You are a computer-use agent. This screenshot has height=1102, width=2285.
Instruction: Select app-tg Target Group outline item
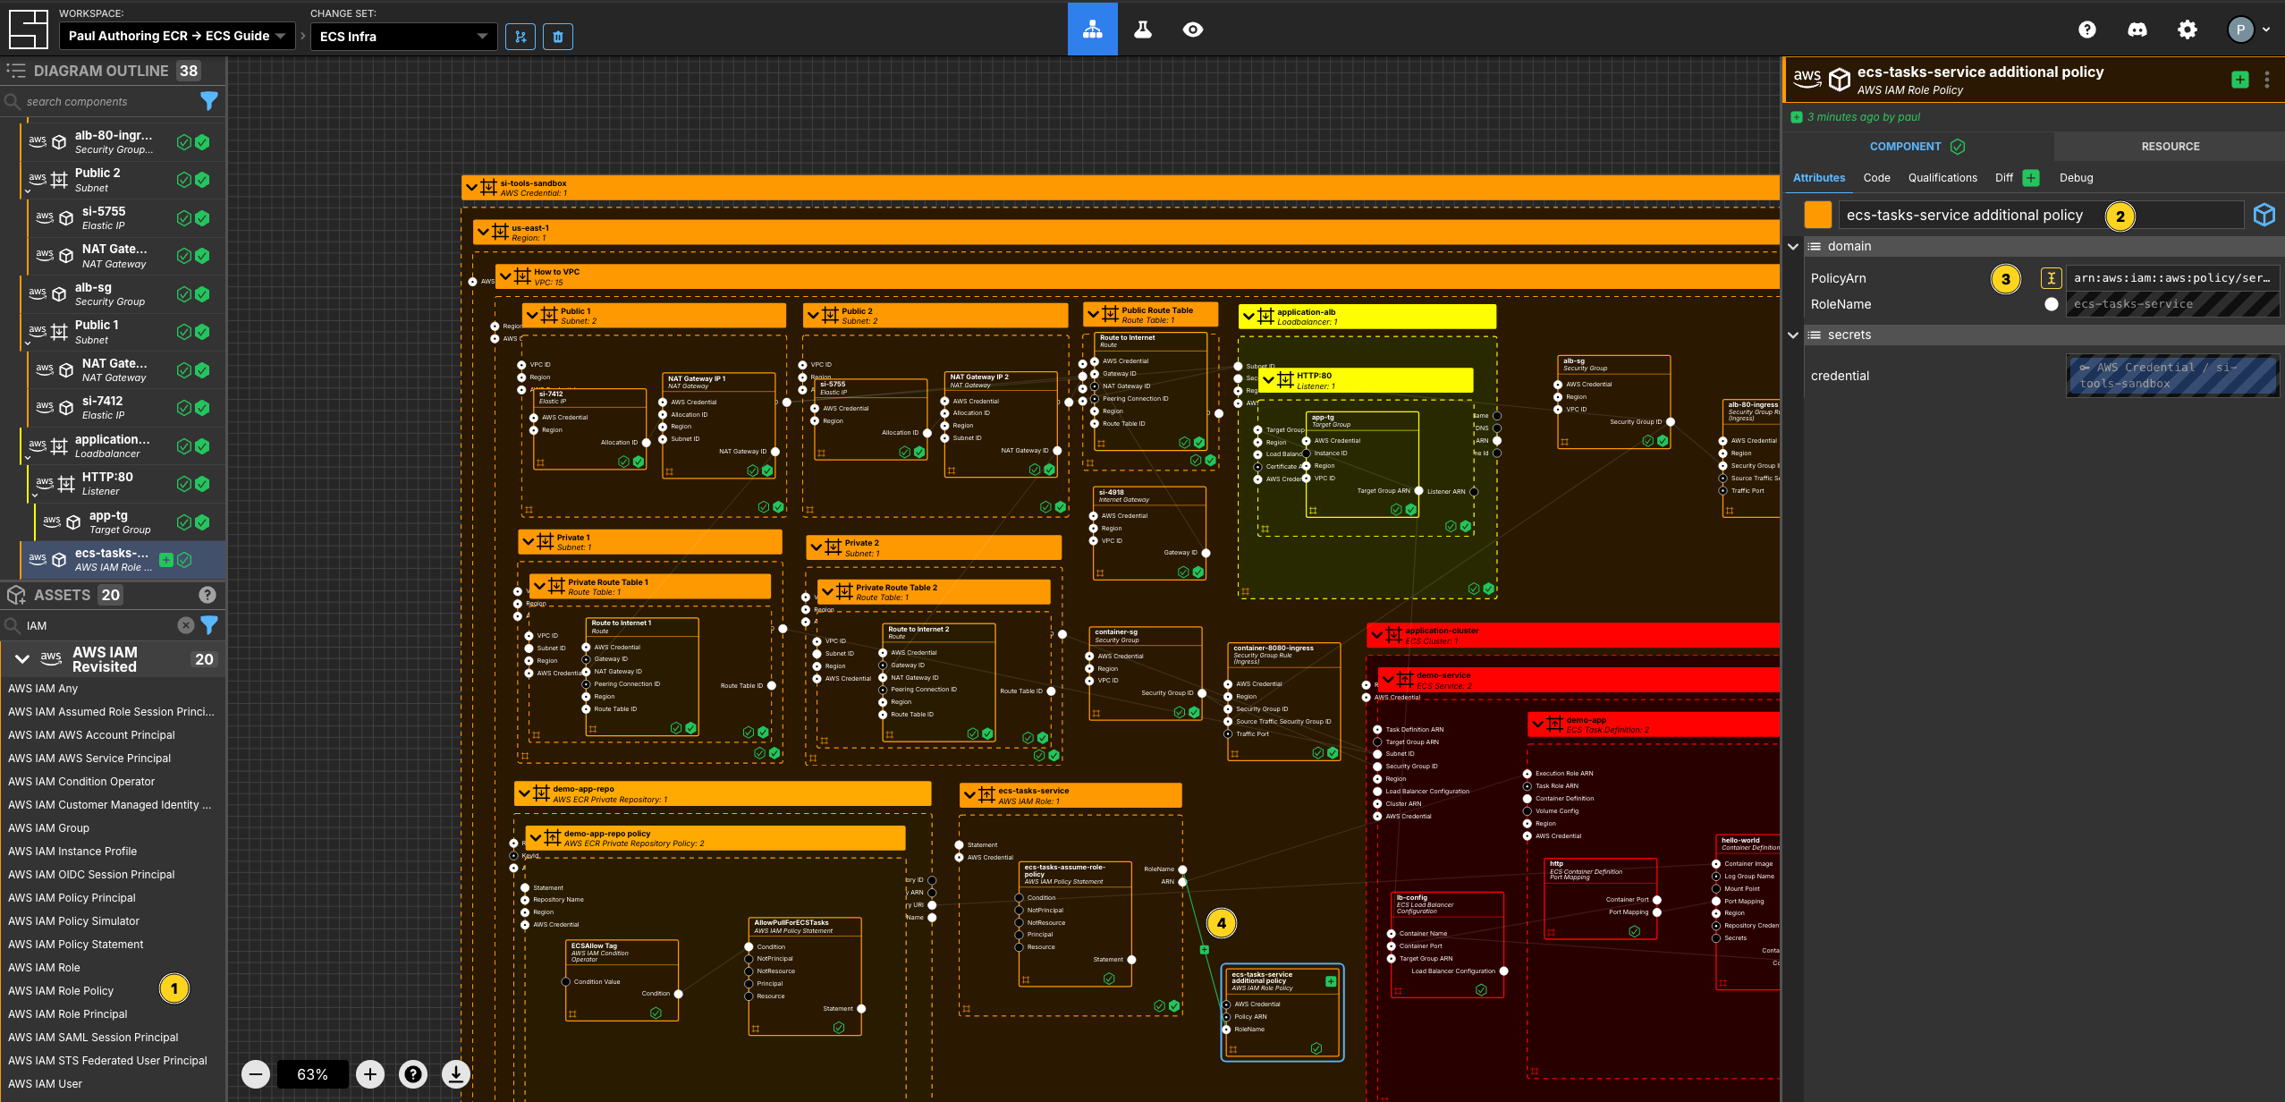point(130,522)
